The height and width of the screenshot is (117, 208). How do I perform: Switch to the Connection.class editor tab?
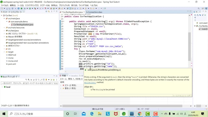(x=94, y=12)
